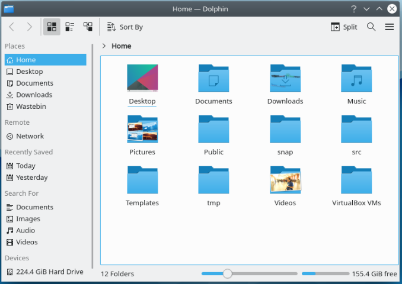Switch to Compact view mode
Screen dimensions: 402x284
coord(70,27)
